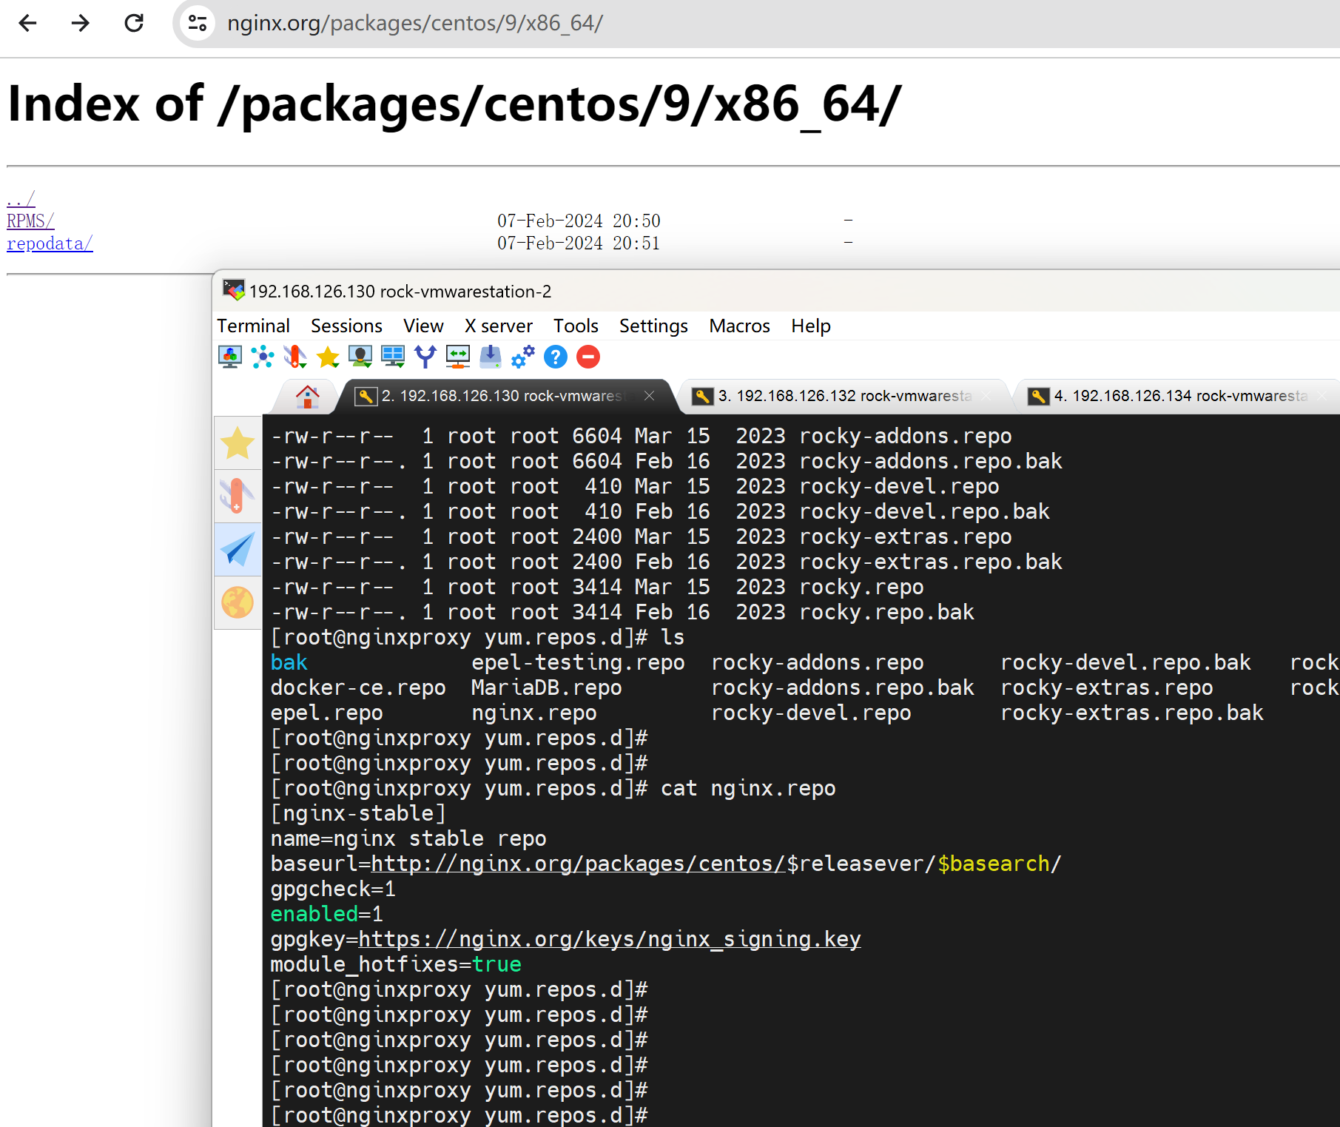Expand the toolbar's Swiss knife Tools dropdown
The width and height of the screenshot is (1340, 1127).
pyautogui.click(x=295, y=357)
